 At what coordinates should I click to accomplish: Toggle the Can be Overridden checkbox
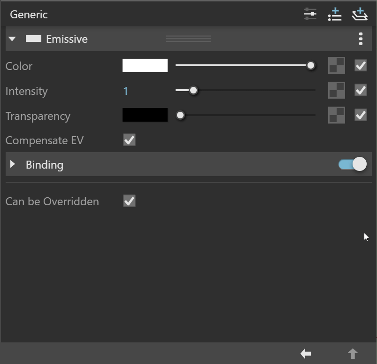click(130, 201)
